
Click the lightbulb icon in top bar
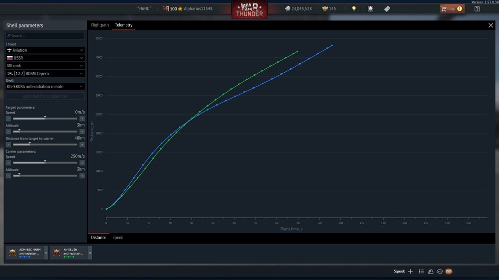354,9
